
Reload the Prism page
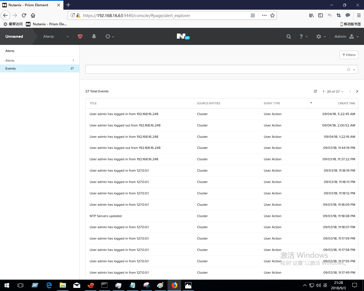(x=24, y=15)
